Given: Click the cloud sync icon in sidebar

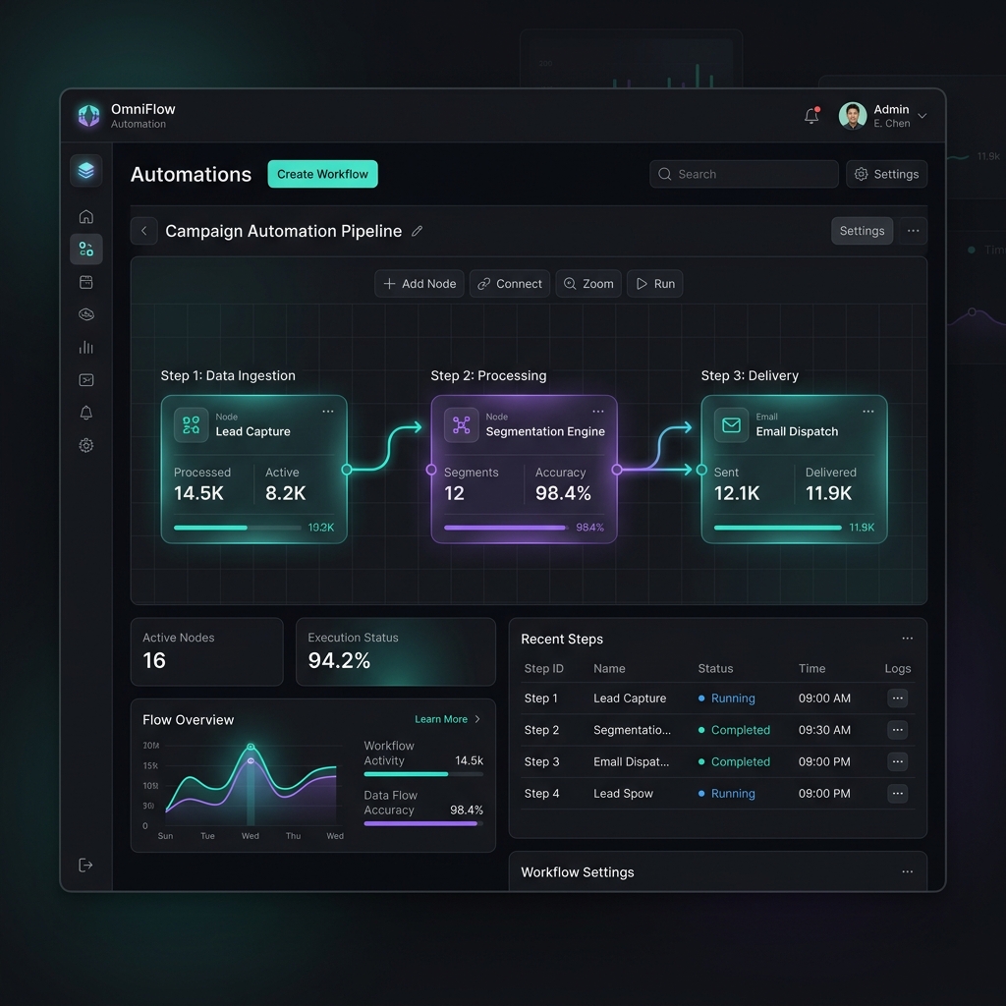Looking at the screenshot, I should [x=86, y=314].
